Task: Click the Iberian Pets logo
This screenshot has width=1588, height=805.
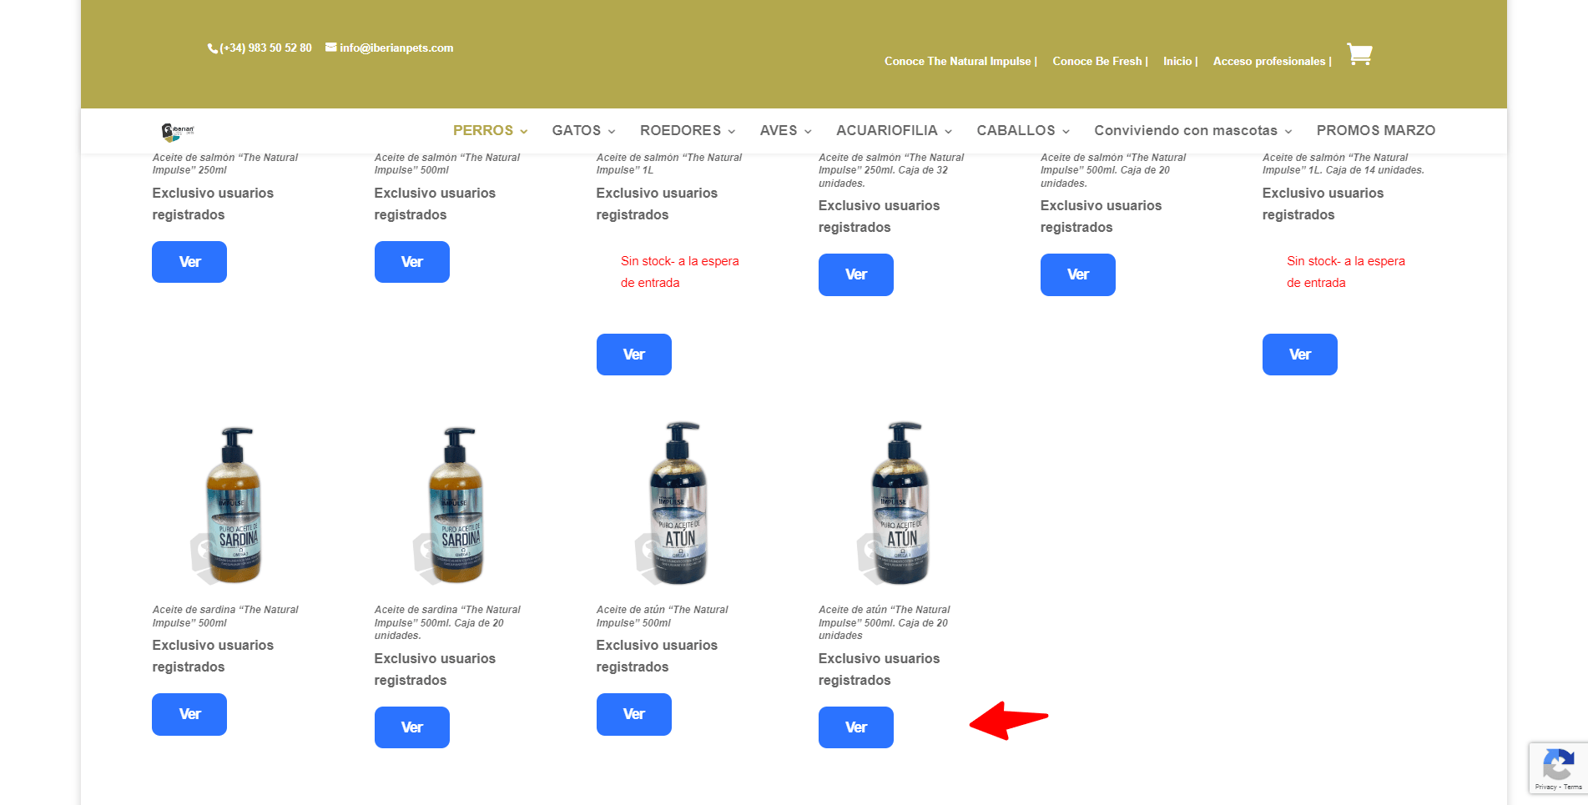Action: [178, 131]
